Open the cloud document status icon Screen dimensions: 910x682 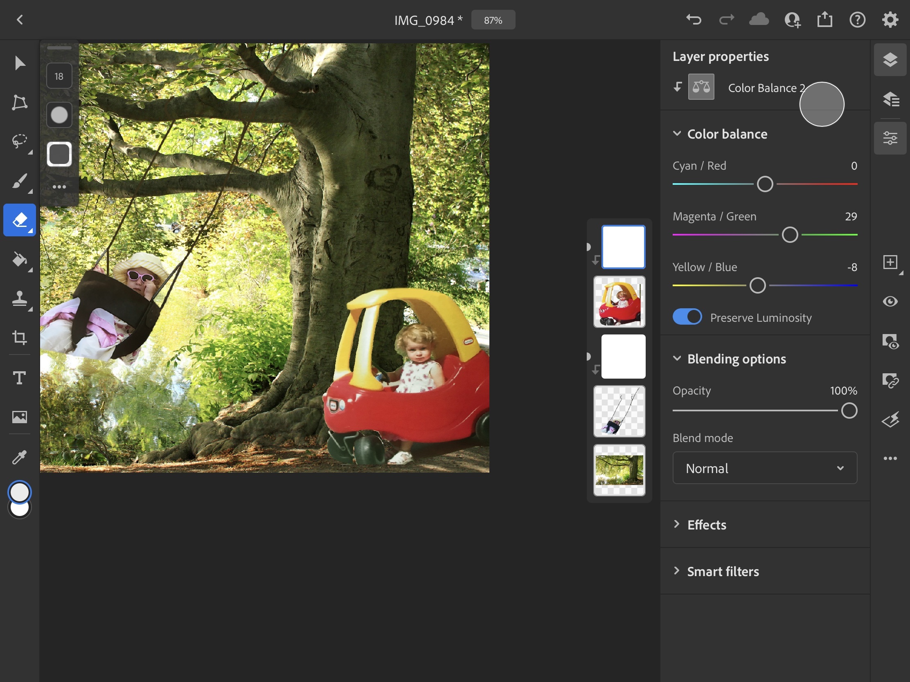(759, 20)
